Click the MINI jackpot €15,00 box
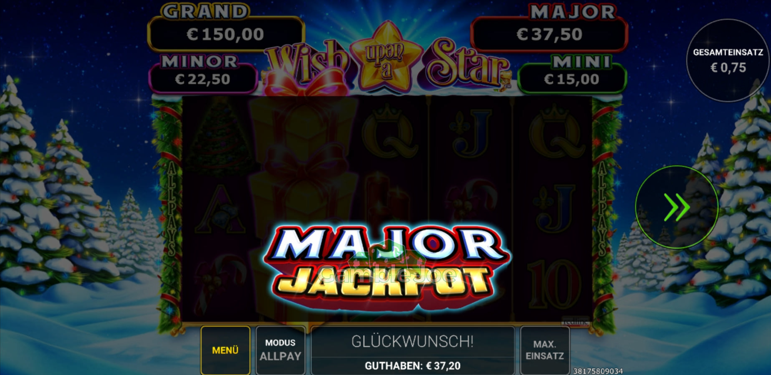This screenshot has width=771, height=375. click(572, 79)
